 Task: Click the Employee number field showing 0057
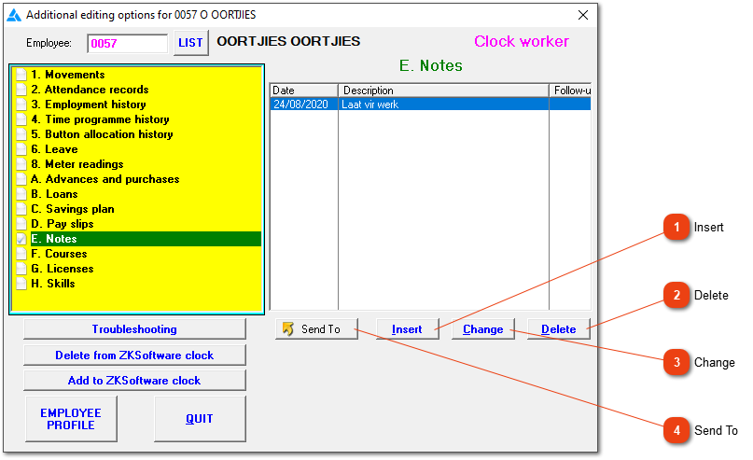coord(127,43)
